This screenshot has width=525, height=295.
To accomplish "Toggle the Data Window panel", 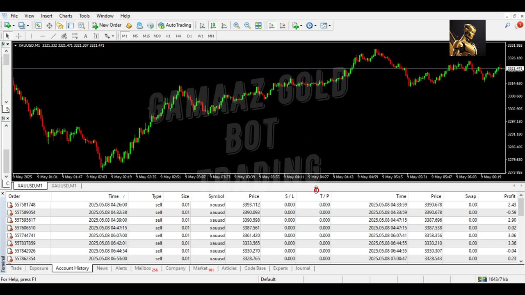I will 49,25.
